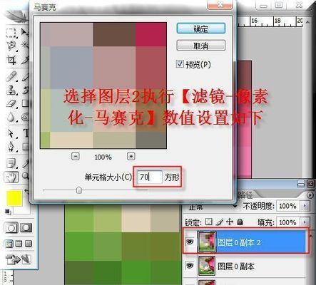Screen dimensions: 316x285
Task: Open the 填充 fill slider arrow
Action: click(305, 222)
